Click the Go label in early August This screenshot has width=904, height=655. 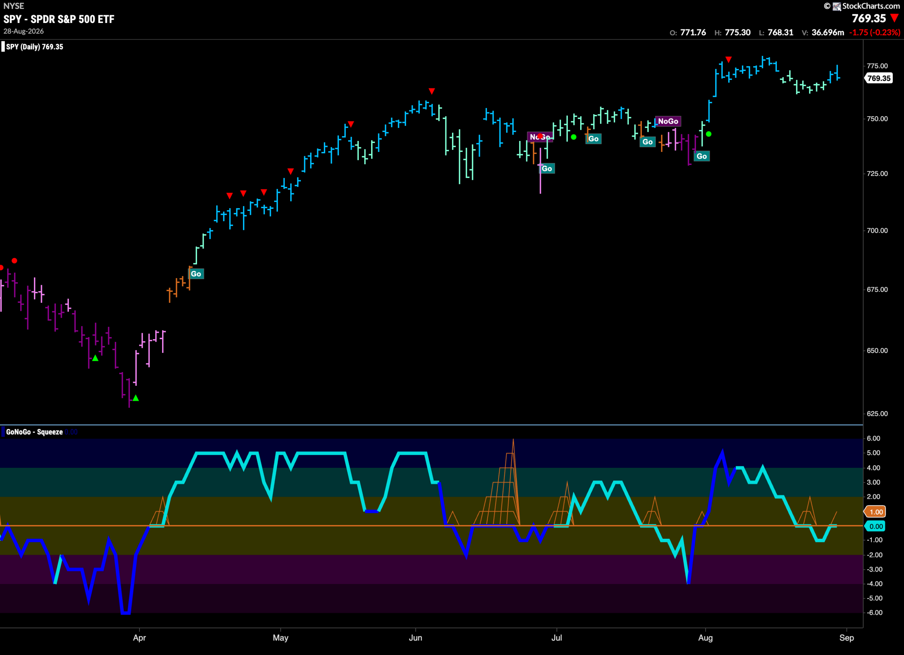(702, 156)
